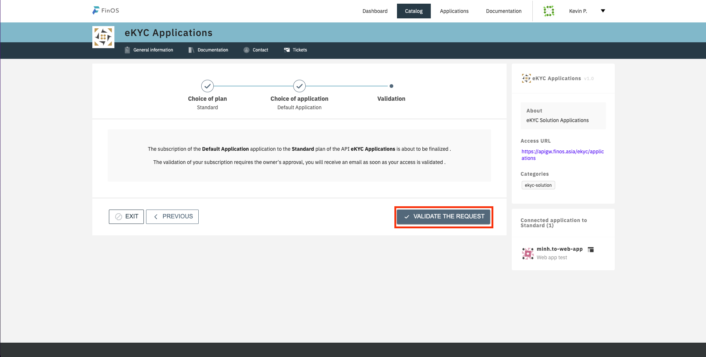Click the Contact person icon

pos(246,50)
